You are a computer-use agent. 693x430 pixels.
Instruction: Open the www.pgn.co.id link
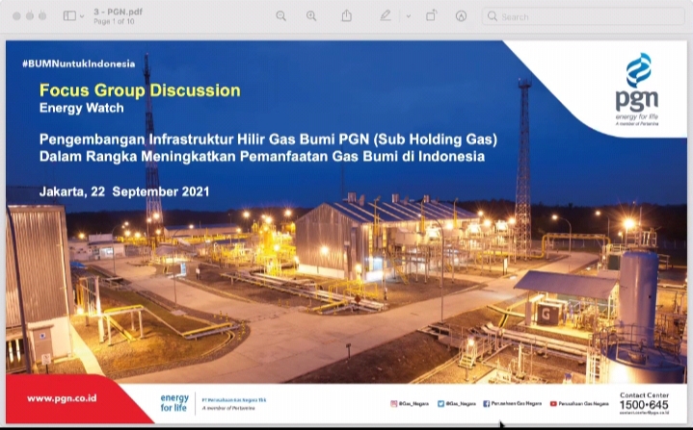point(62,398)
